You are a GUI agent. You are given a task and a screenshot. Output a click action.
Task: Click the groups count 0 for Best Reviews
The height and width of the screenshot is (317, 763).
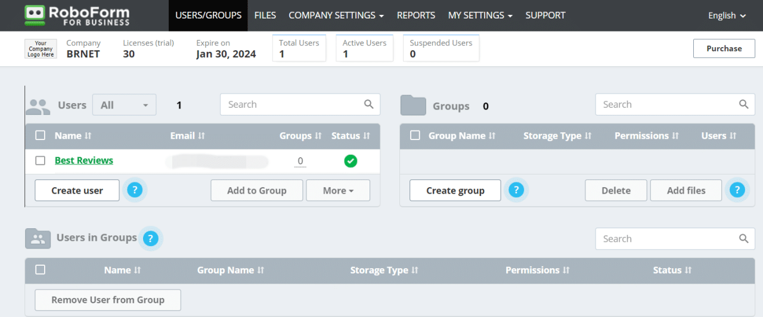(x=300, y=161)
